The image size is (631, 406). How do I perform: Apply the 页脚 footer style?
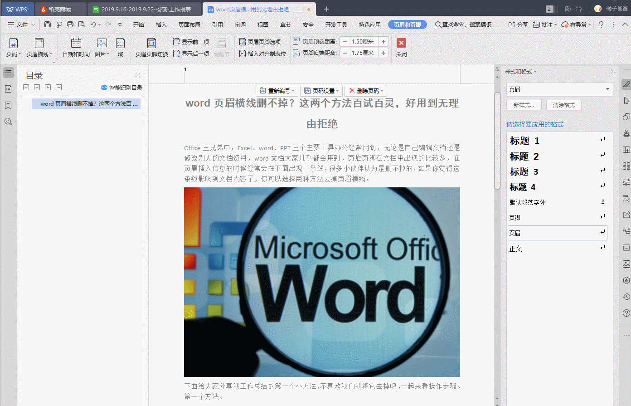pyautogui.click(x=557, y=218)
